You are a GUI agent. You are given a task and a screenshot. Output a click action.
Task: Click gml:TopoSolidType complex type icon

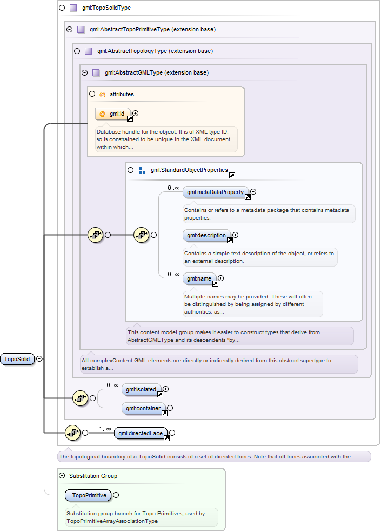coord(73,8)
